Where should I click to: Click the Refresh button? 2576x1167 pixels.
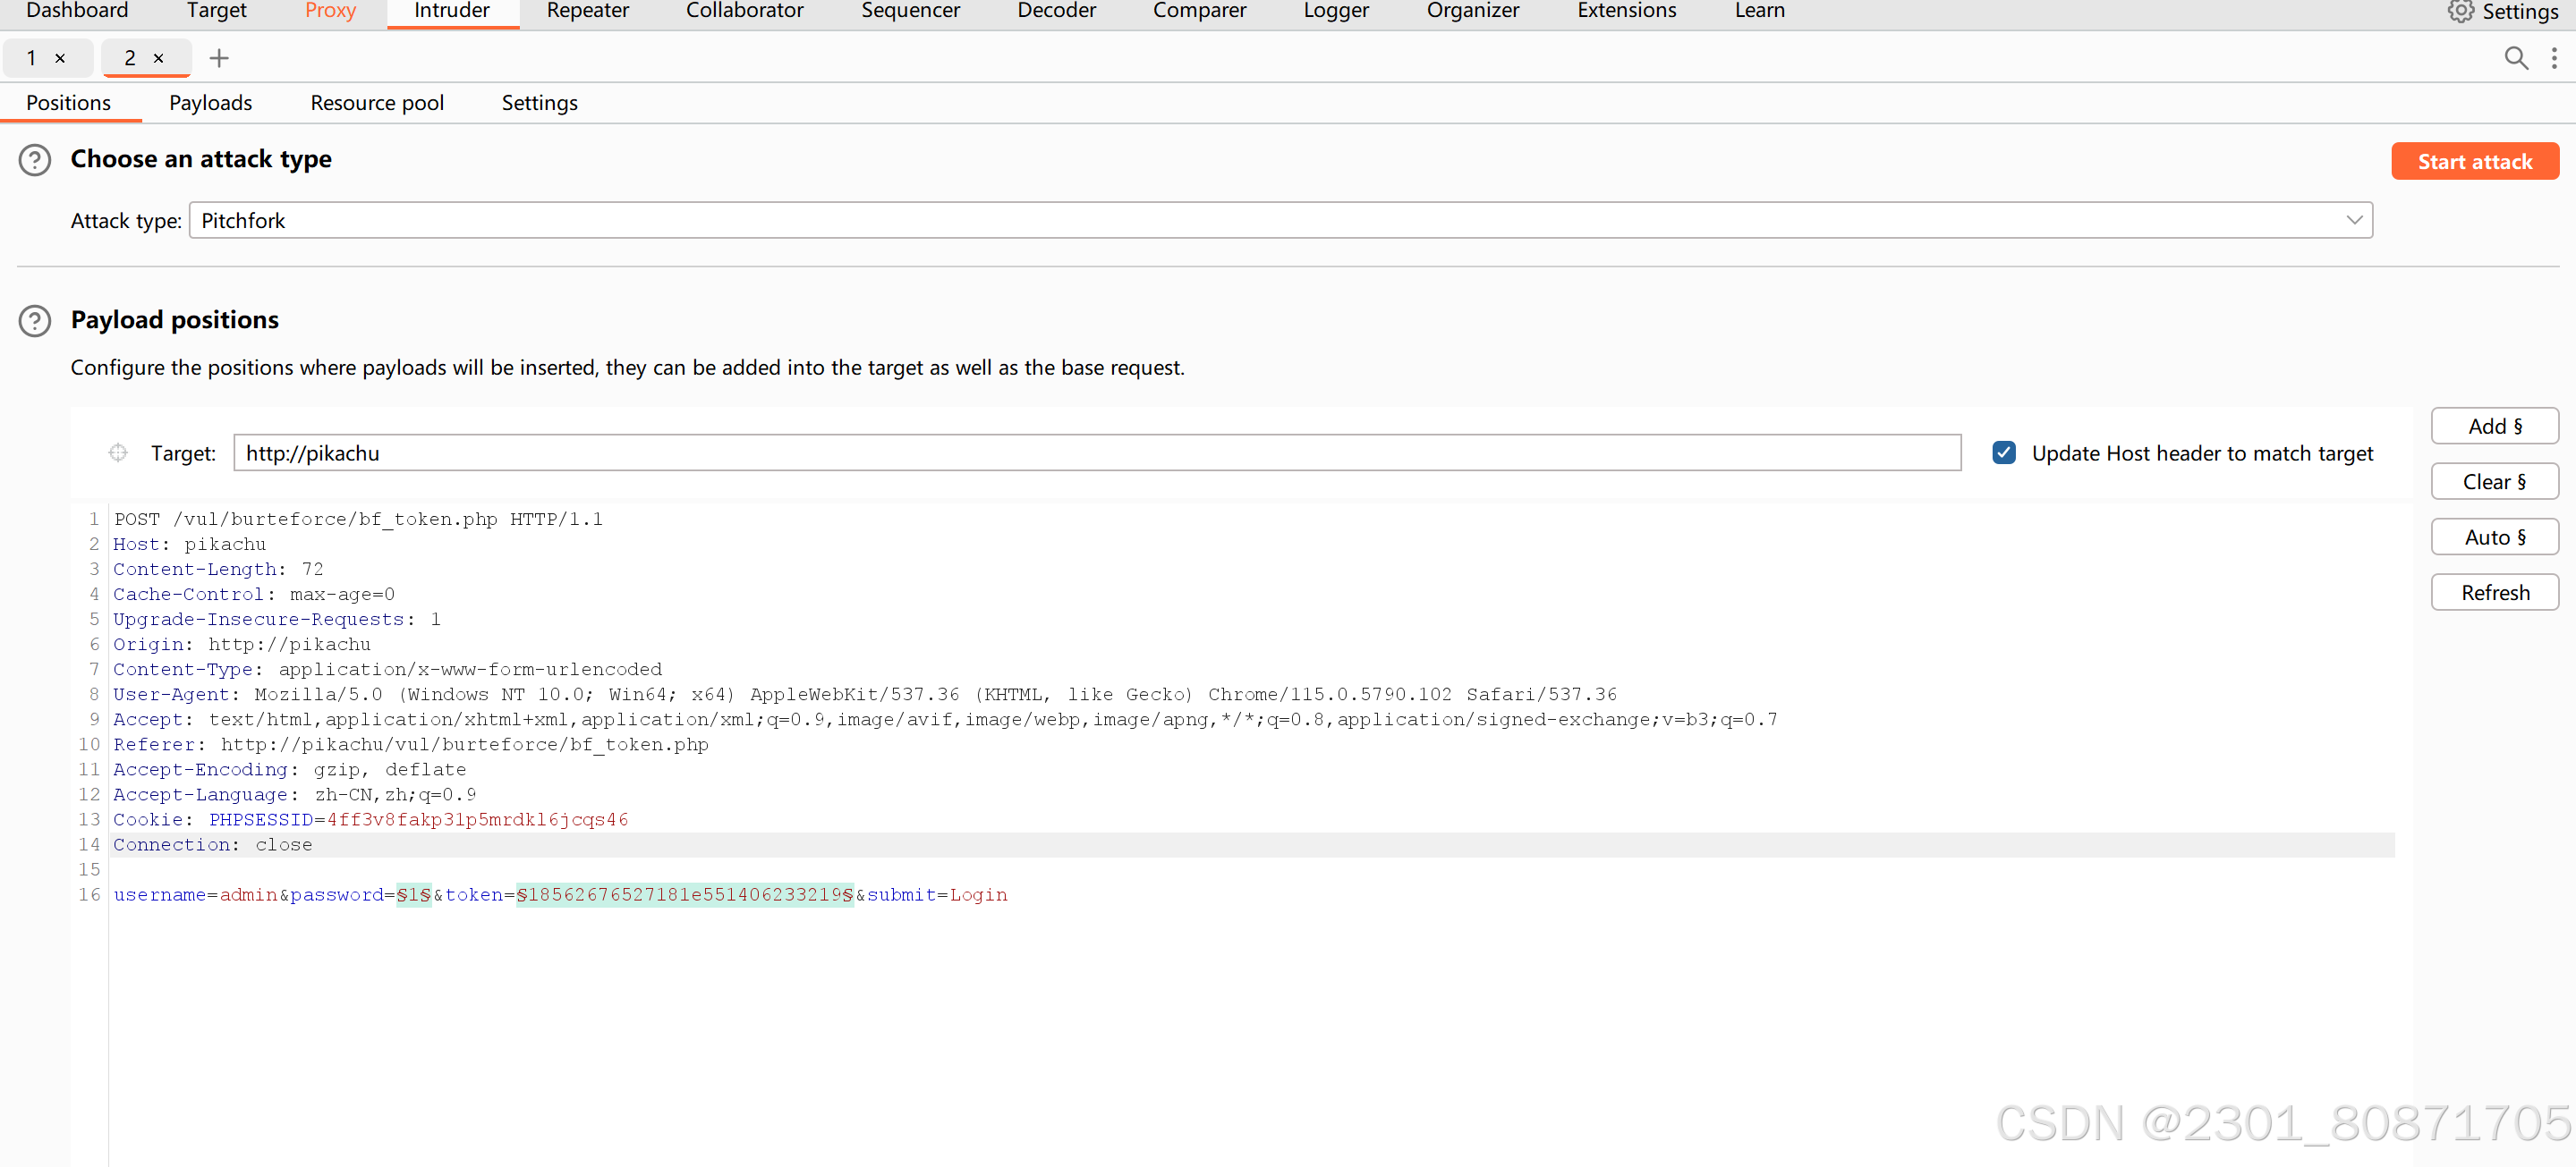(2494, 593)
